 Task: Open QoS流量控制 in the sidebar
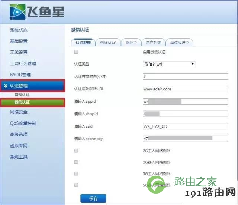click(23, 123)
